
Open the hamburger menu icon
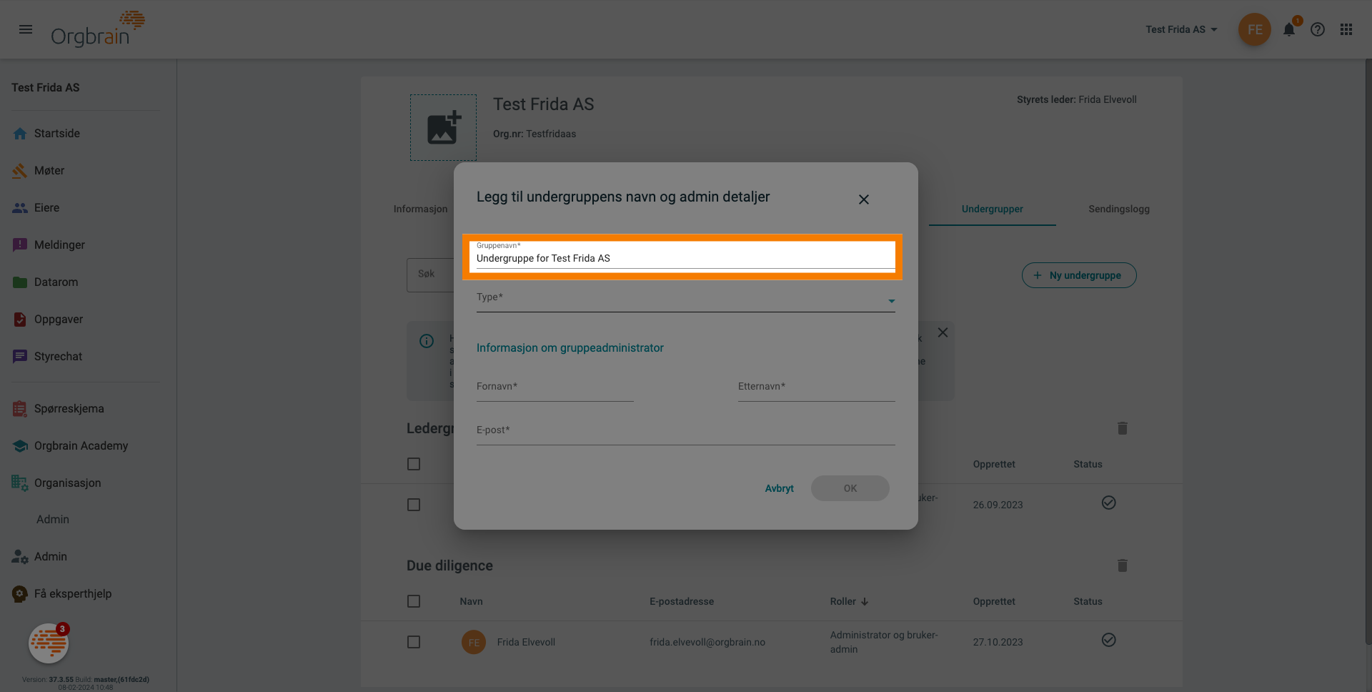[x=26, y=29]
